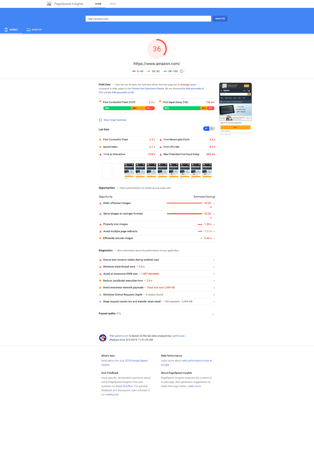This screenshot has width=314, height=462.
Task: Open web performance tools at Google link
Action: pyautogui.click(x=186, y=363)
